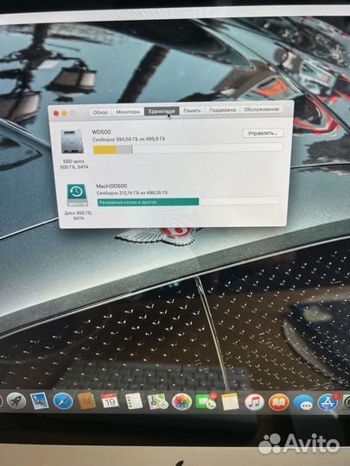Launch Safari from the Dock
The width and height of the screenshot is (350, 466).
(x=63, y=401)
